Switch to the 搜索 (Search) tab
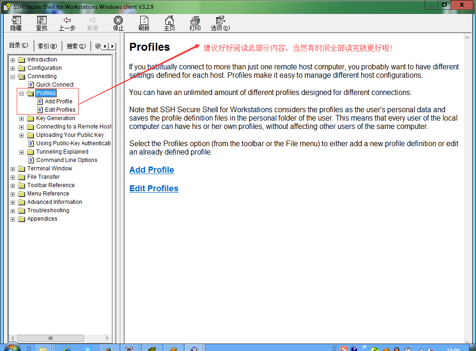The width and height of the screenshot is (476, 351). 76,46
